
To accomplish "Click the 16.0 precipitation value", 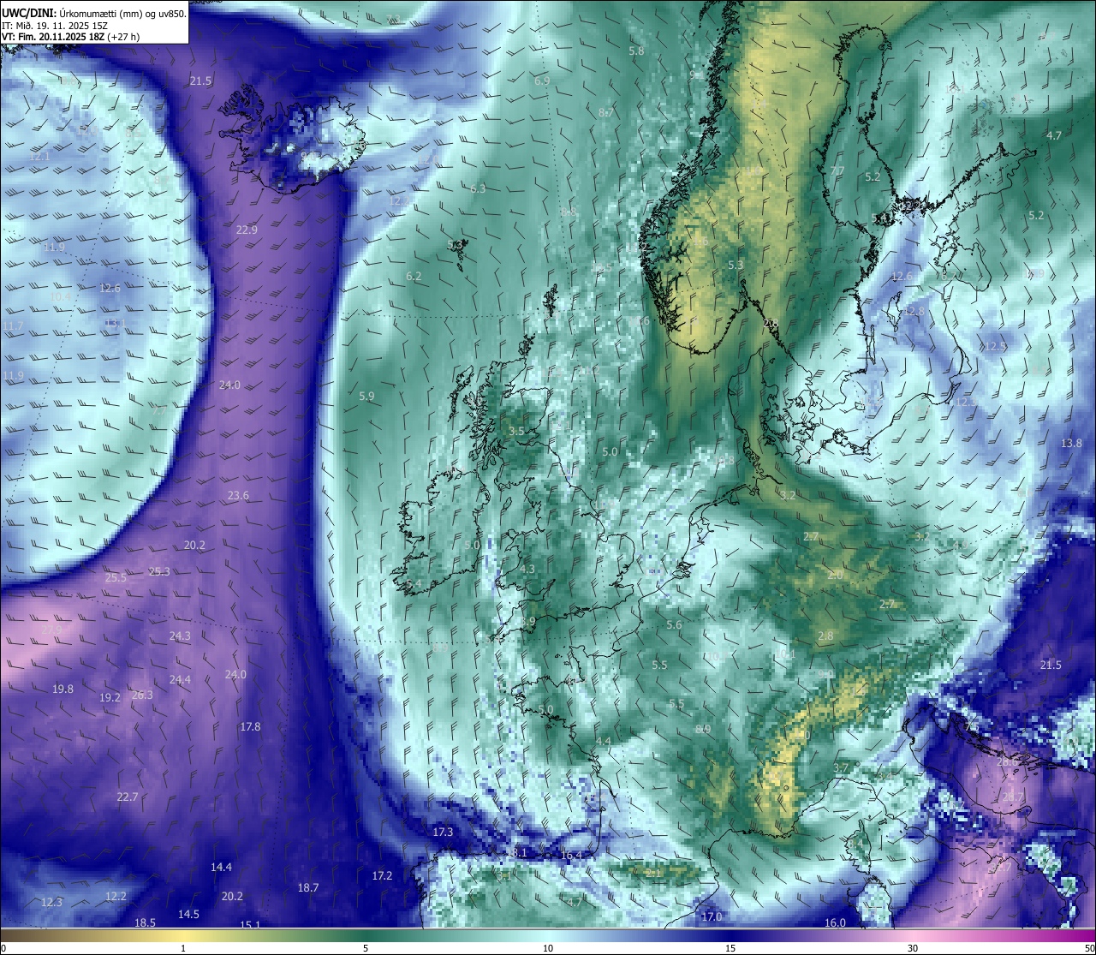I will click(x=835, y=923).
